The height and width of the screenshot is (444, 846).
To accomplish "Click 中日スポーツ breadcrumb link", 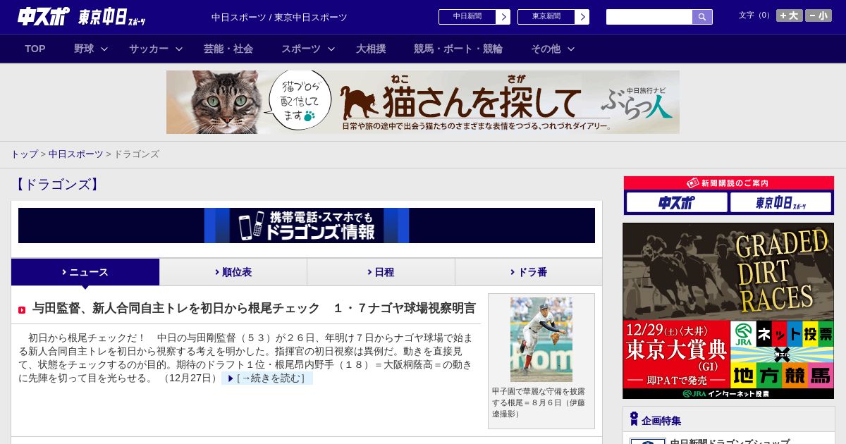I will [76, 154].
